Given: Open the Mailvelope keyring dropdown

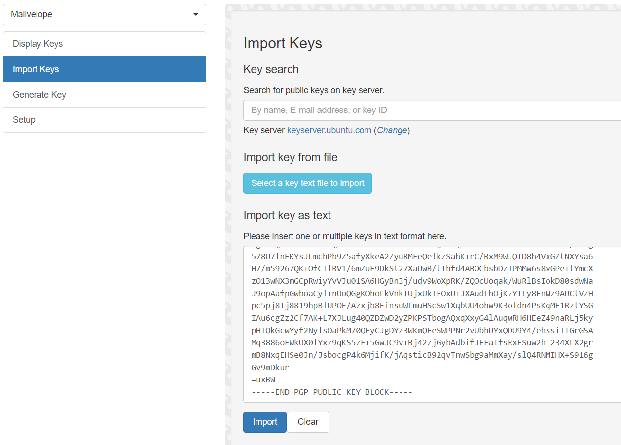Looking at the screenshot, I should [104, 14].
